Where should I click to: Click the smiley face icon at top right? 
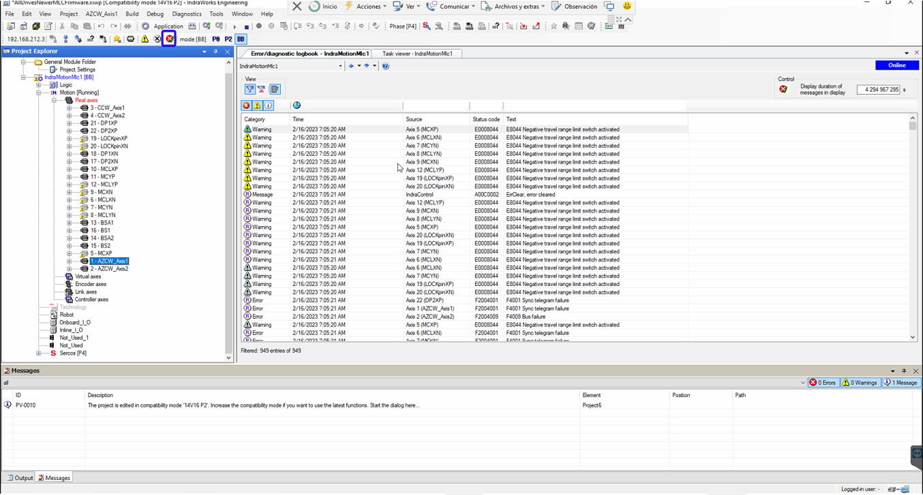tap(627, 6)
